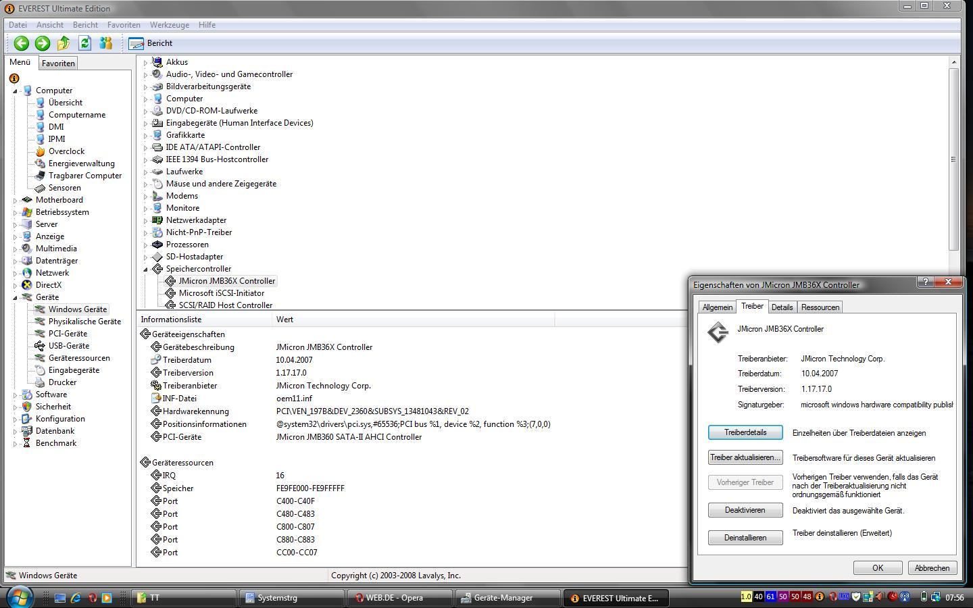Select the DirectX icon in the menu tree
The height and width of the screenshot is (608, 973).
[27, 285]
